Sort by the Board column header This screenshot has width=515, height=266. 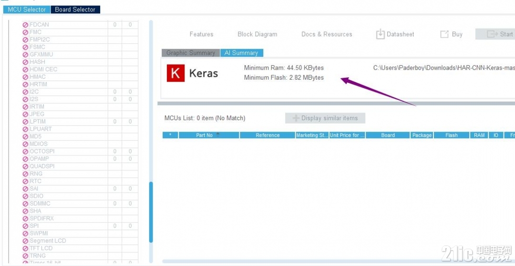pyautogui.click(x=388, y=135)
